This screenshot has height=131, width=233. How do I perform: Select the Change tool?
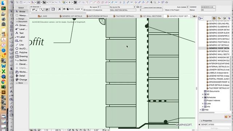(x=21, y=80)
